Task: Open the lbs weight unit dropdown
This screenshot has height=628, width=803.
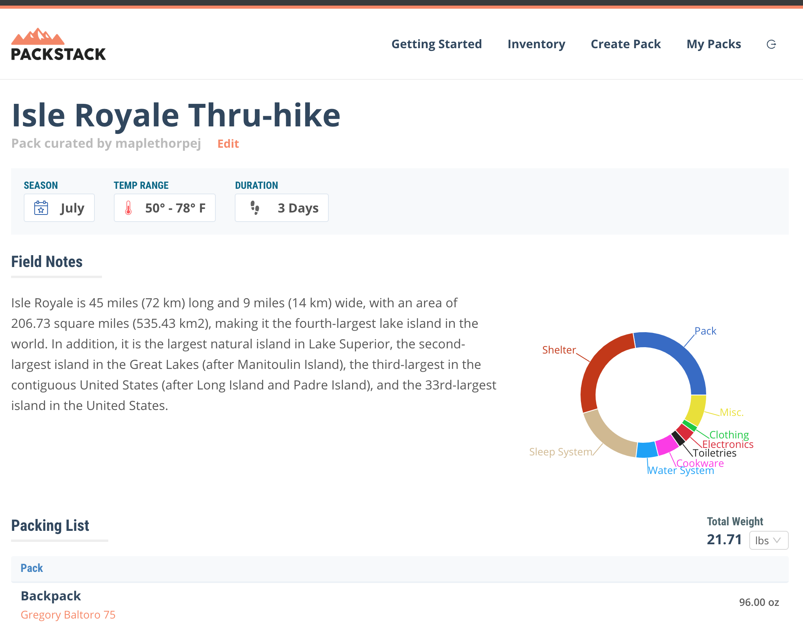Action: pyautogui.click(x=769, y=540)
